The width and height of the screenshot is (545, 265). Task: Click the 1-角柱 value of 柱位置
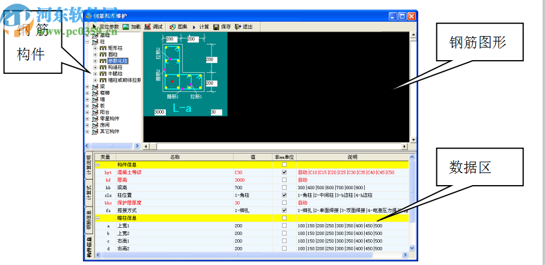click(253, 195)
